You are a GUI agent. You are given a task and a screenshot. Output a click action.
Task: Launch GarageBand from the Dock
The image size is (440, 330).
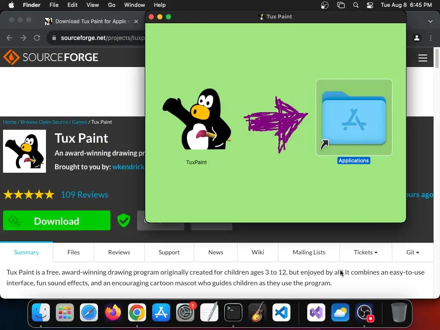click(x=257, y=312)
